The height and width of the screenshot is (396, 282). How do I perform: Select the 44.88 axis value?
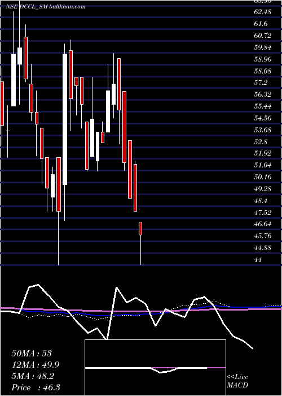pyautogui.click(x=263, y=248)
